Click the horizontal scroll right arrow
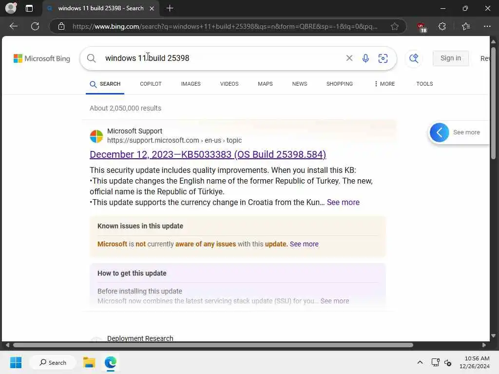The image size is (499, 374). click(484, 345)
